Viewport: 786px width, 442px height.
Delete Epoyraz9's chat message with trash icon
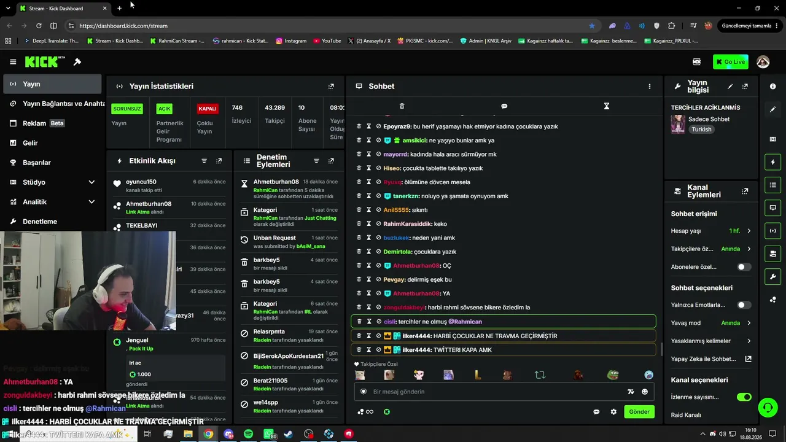[359, 126]
